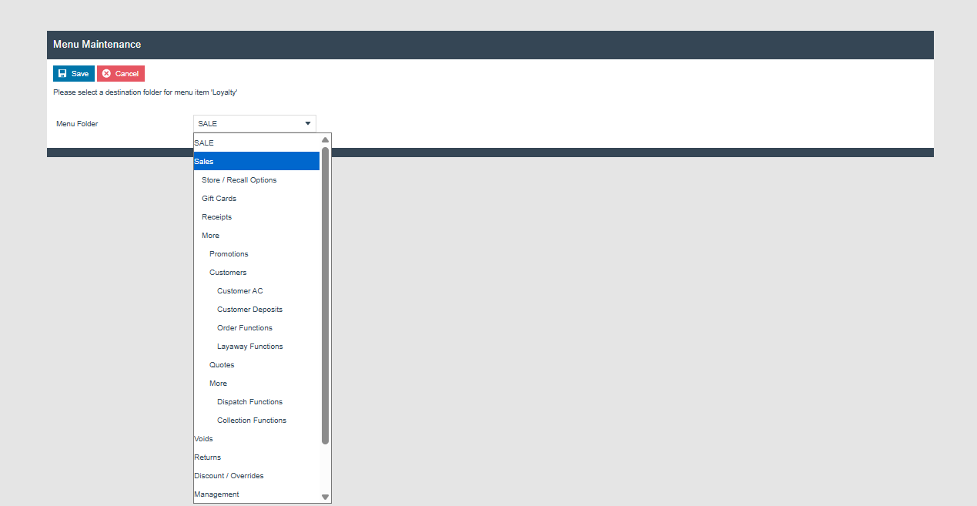Screen dimensions: 977x506
Task: Select the Customers folder
Action: [228, 272]
